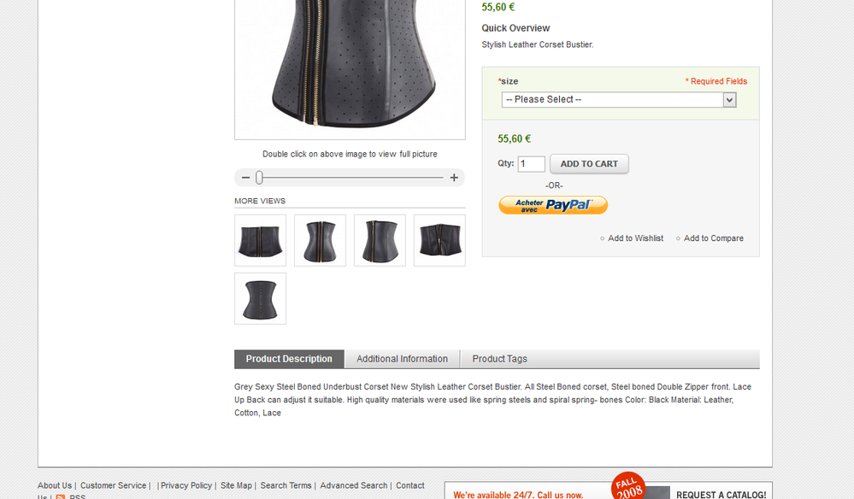The image size is (854, 499).
Task: Click the Add to Compare link
Action: click(x=714, y=238)
